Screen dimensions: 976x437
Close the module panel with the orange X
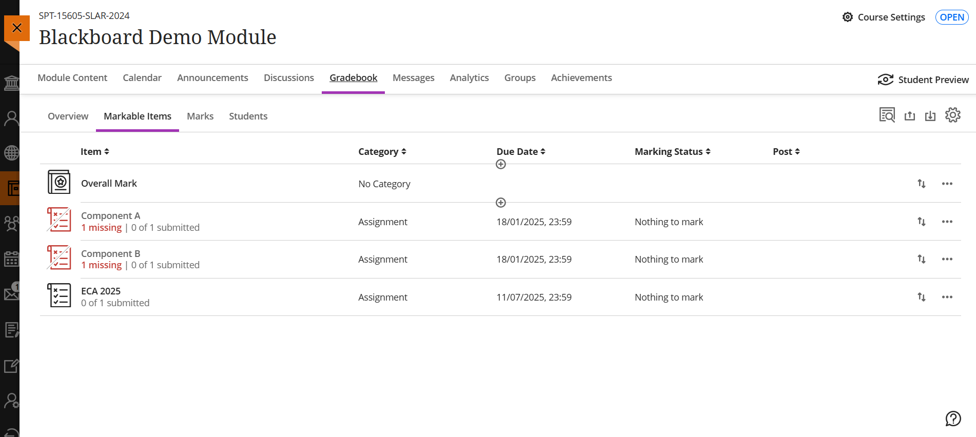(16, 28)
